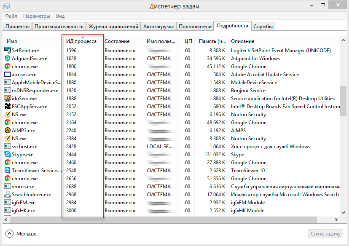
Task: Click the AdguardSvc.exe shield icon
Action: point(8,58)
